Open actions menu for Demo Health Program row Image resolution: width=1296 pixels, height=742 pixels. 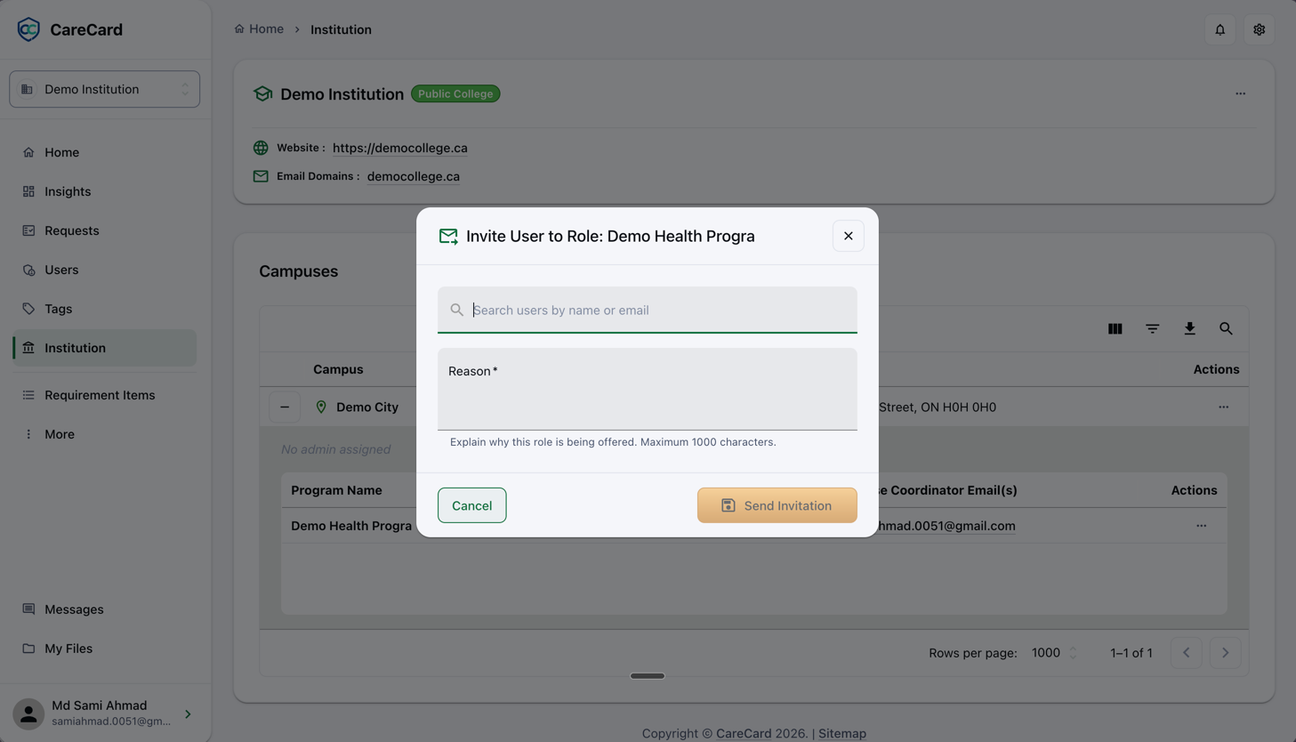(x=1201, y=526)
